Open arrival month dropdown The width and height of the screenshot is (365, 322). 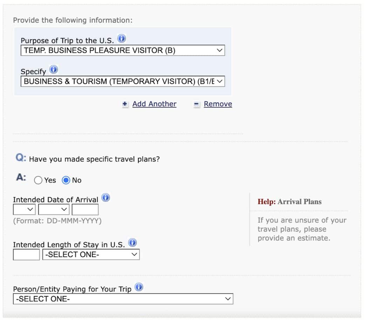pyautogui.click(x=54, y=210)
